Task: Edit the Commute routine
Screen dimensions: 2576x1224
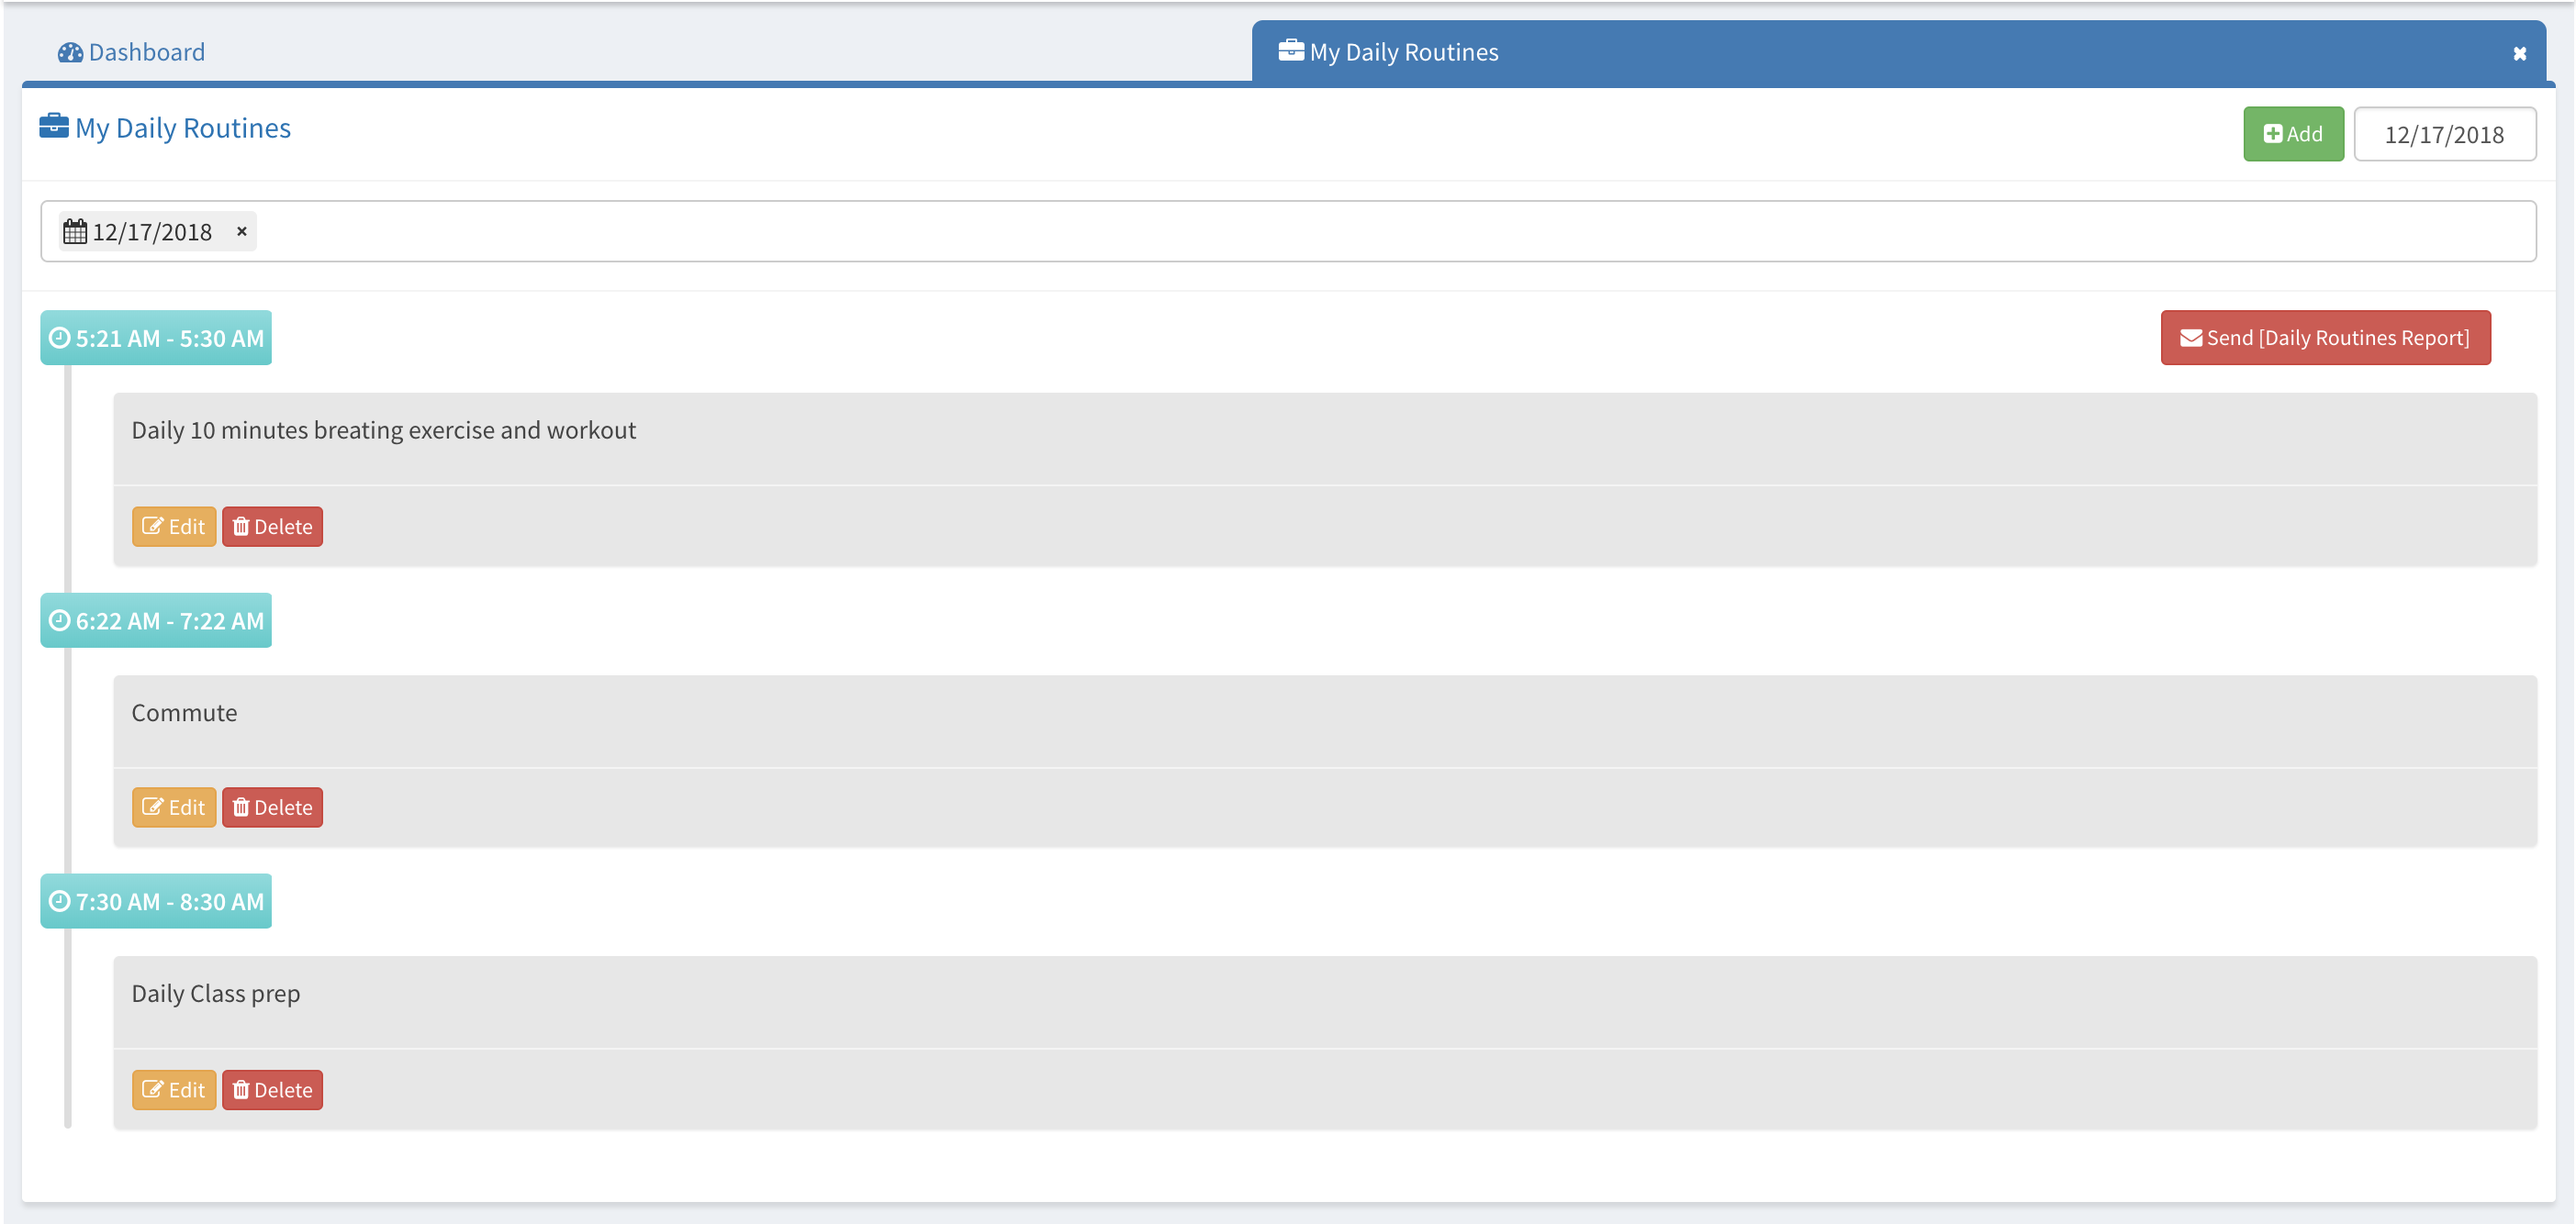Action: click(174, 807)
